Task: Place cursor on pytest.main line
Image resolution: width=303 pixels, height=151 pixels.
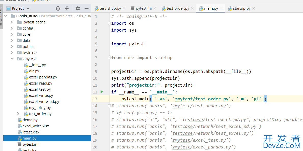Action: tap(194, 99)
